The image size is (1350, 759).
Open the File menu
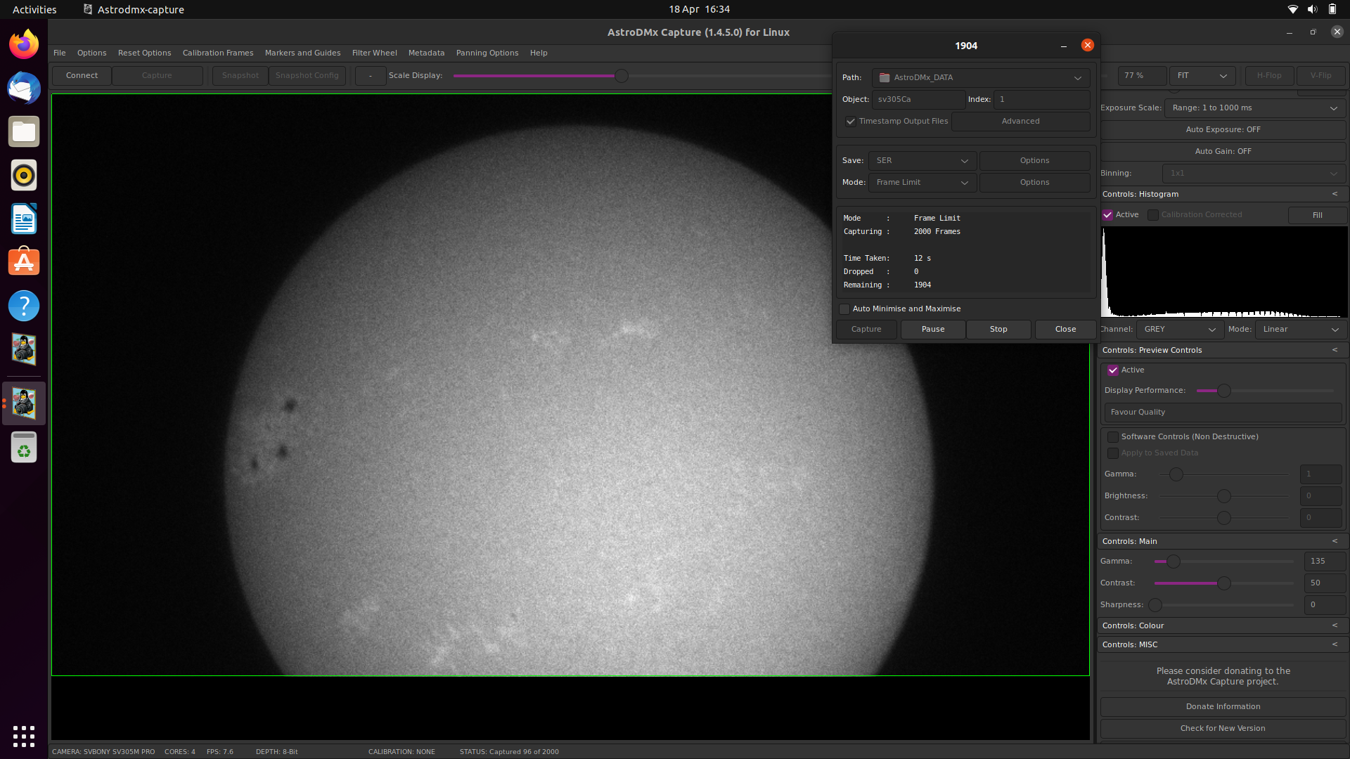60,53
